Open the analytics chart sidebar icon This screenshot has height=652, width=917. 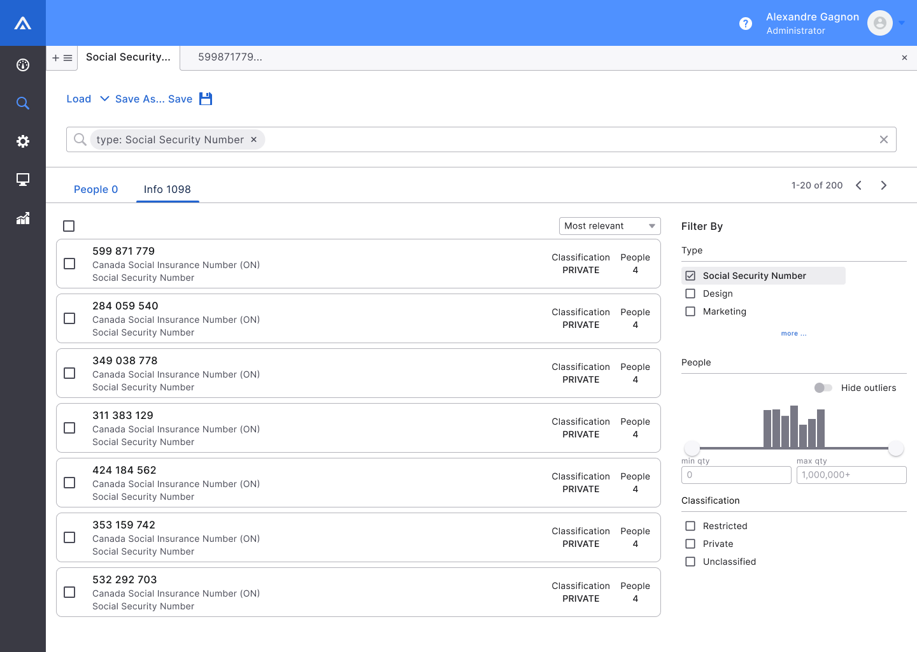click(23, 218)
